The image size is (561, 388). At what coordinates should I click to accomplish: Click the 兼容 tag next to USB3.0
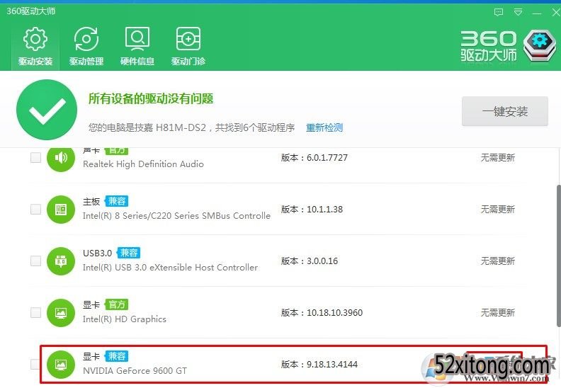[x=129, y=253]
